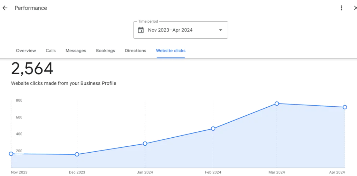Screen dimensions: 357x176
Task: Click the Performance page title
Action: [31, 8]
